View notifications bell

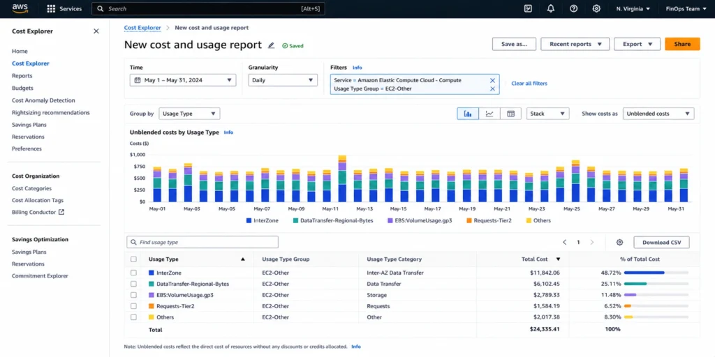(551, 8)
